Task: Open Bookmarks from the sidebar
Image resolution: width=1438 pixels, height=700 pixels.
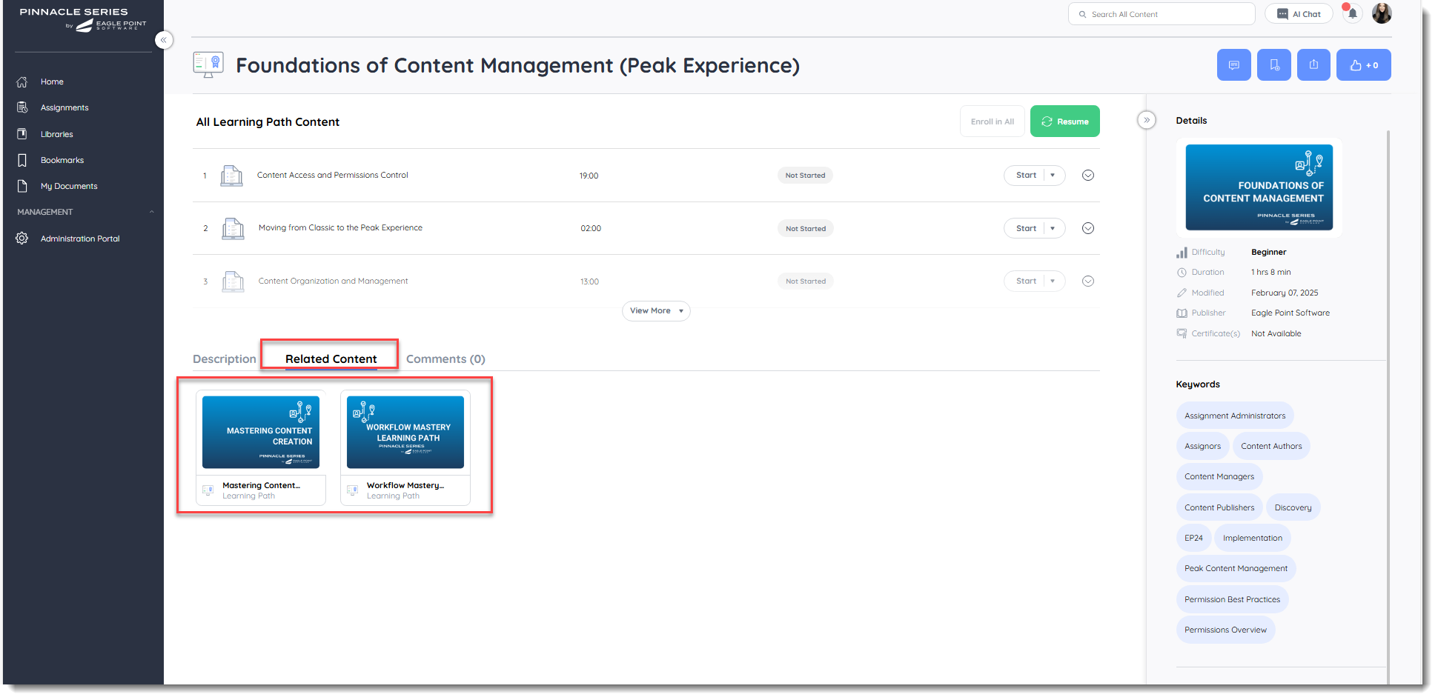Action: pos(62,160)
